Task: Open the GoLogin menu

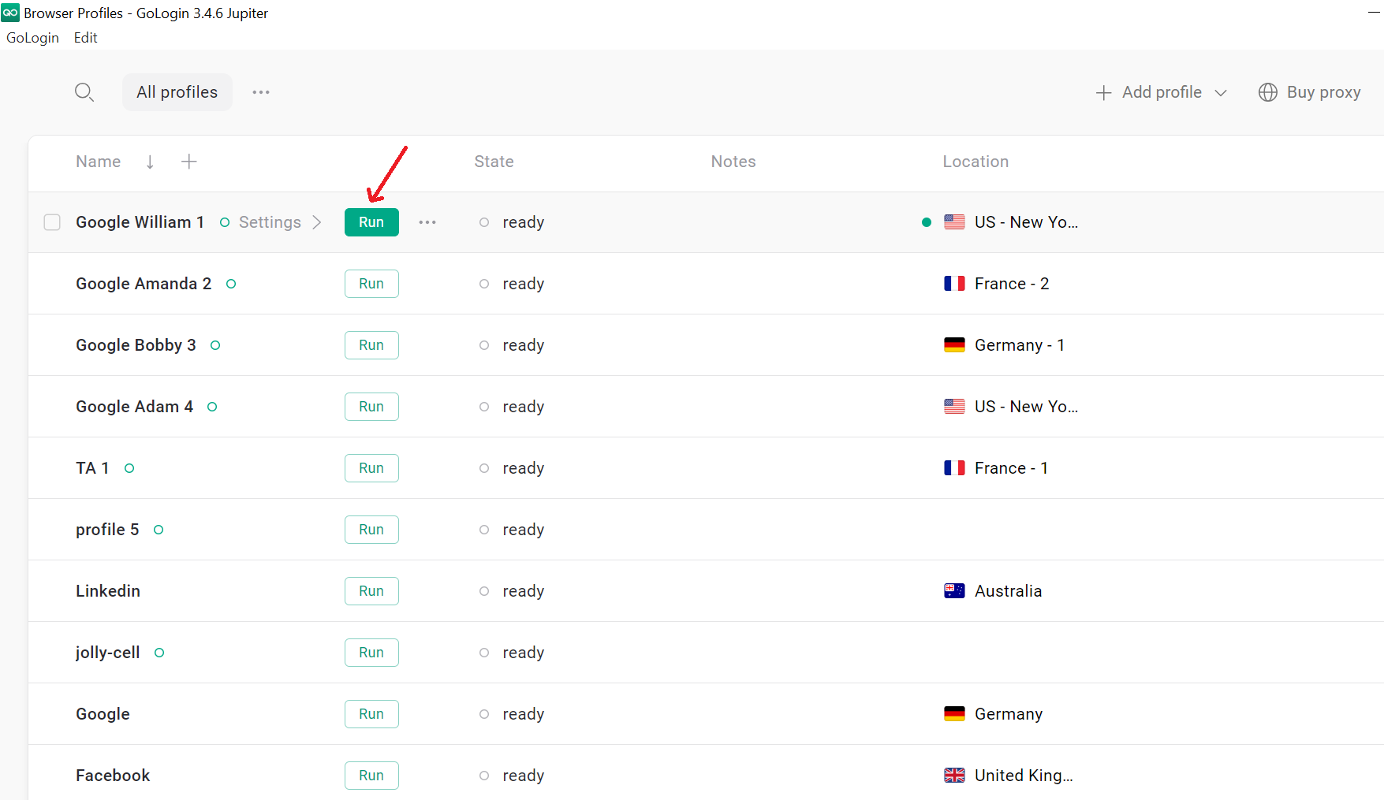Action: (32, 38)
